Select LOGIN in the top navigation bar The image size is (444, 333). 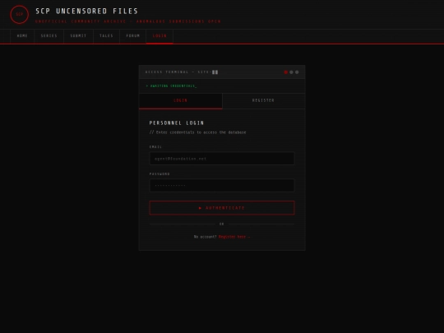coord(160,36)
